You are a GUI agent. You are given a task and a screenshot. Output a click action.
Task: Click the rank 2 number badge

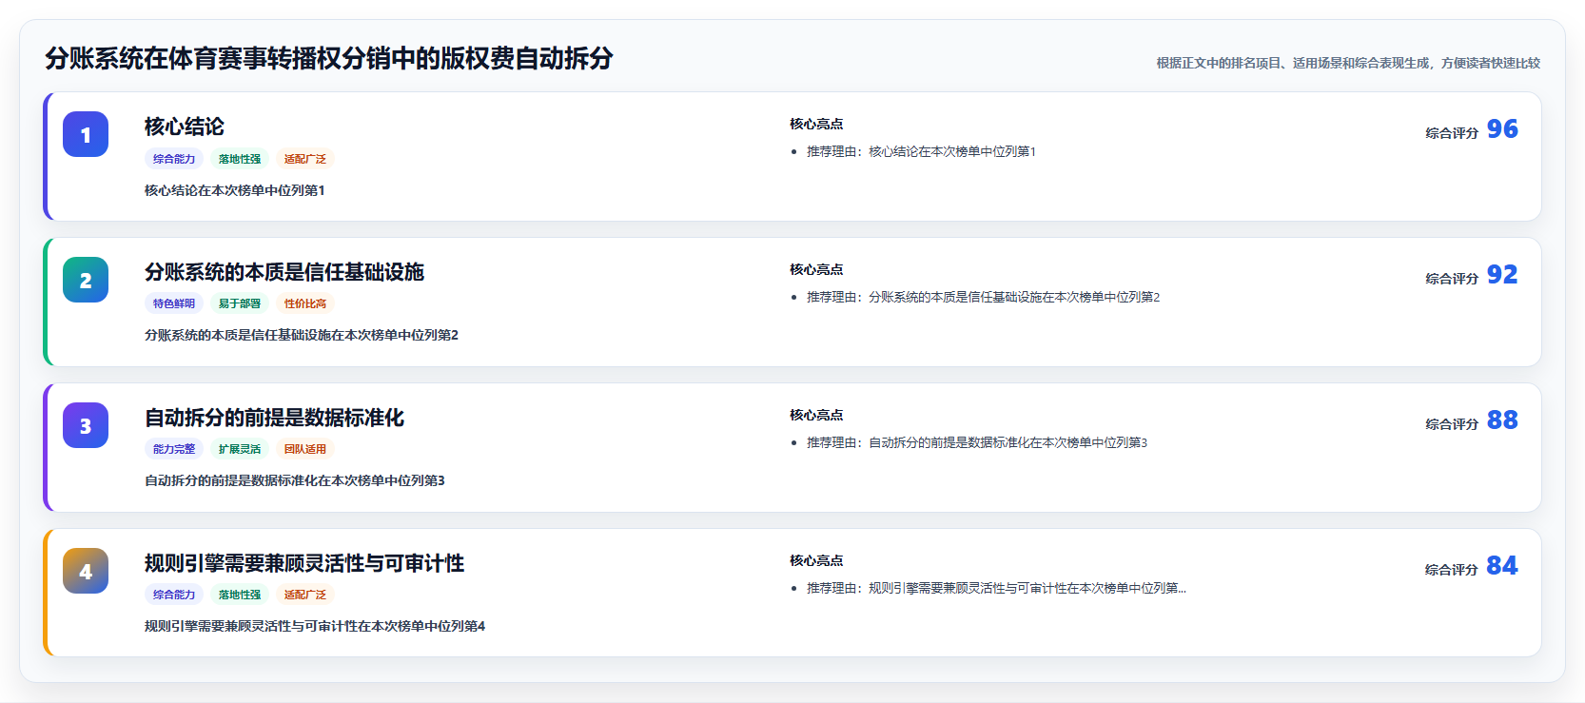(x=86, y=280)
